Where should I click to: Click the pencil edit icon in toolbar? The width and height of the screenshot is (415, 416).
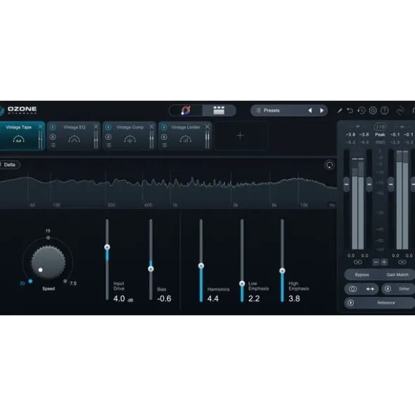coord(339,111)
